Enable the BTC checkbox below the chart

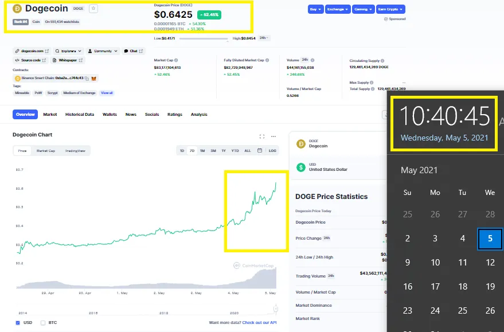pos(43,323)
